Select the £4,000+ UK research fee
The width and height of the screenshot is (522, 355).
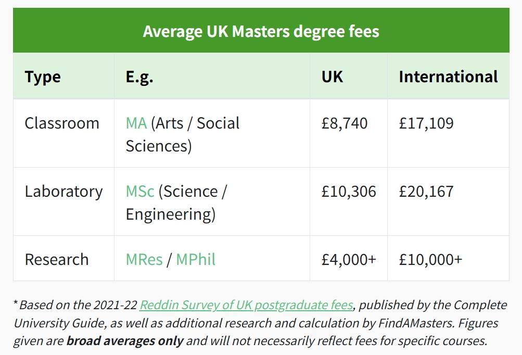349,259
